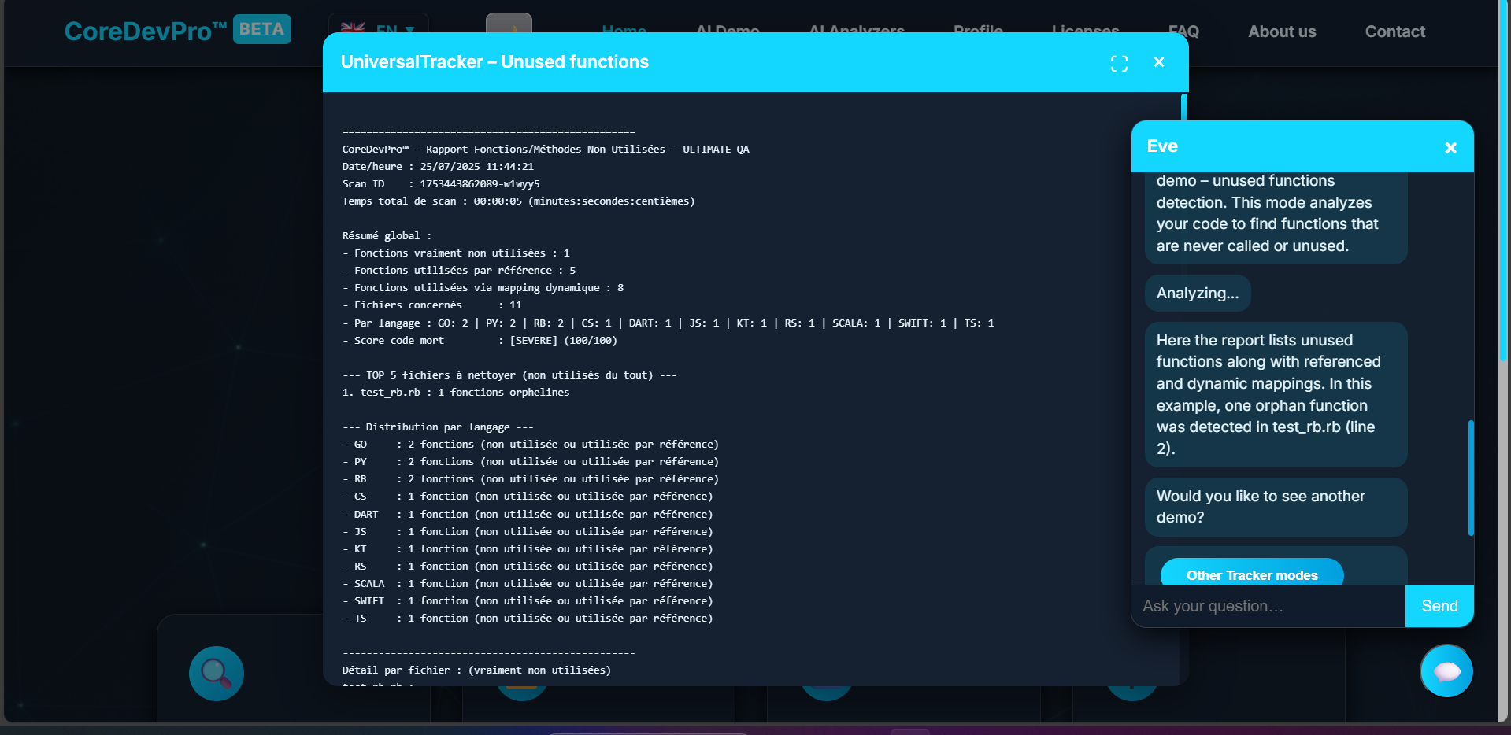Click the 'Temps total de scan' line
Image resolution: width=1511 pixels, height=735 pixels.
(518, 201)
